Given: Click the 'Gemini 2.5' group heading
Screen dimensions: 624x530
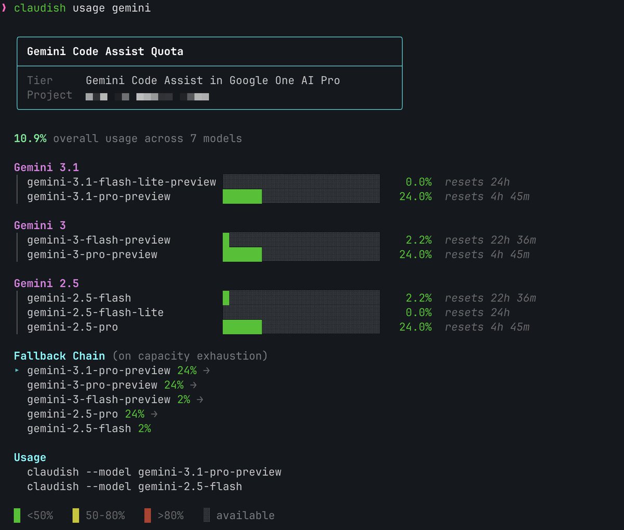Looking at the screenshot, I should (x=46, y=284).
